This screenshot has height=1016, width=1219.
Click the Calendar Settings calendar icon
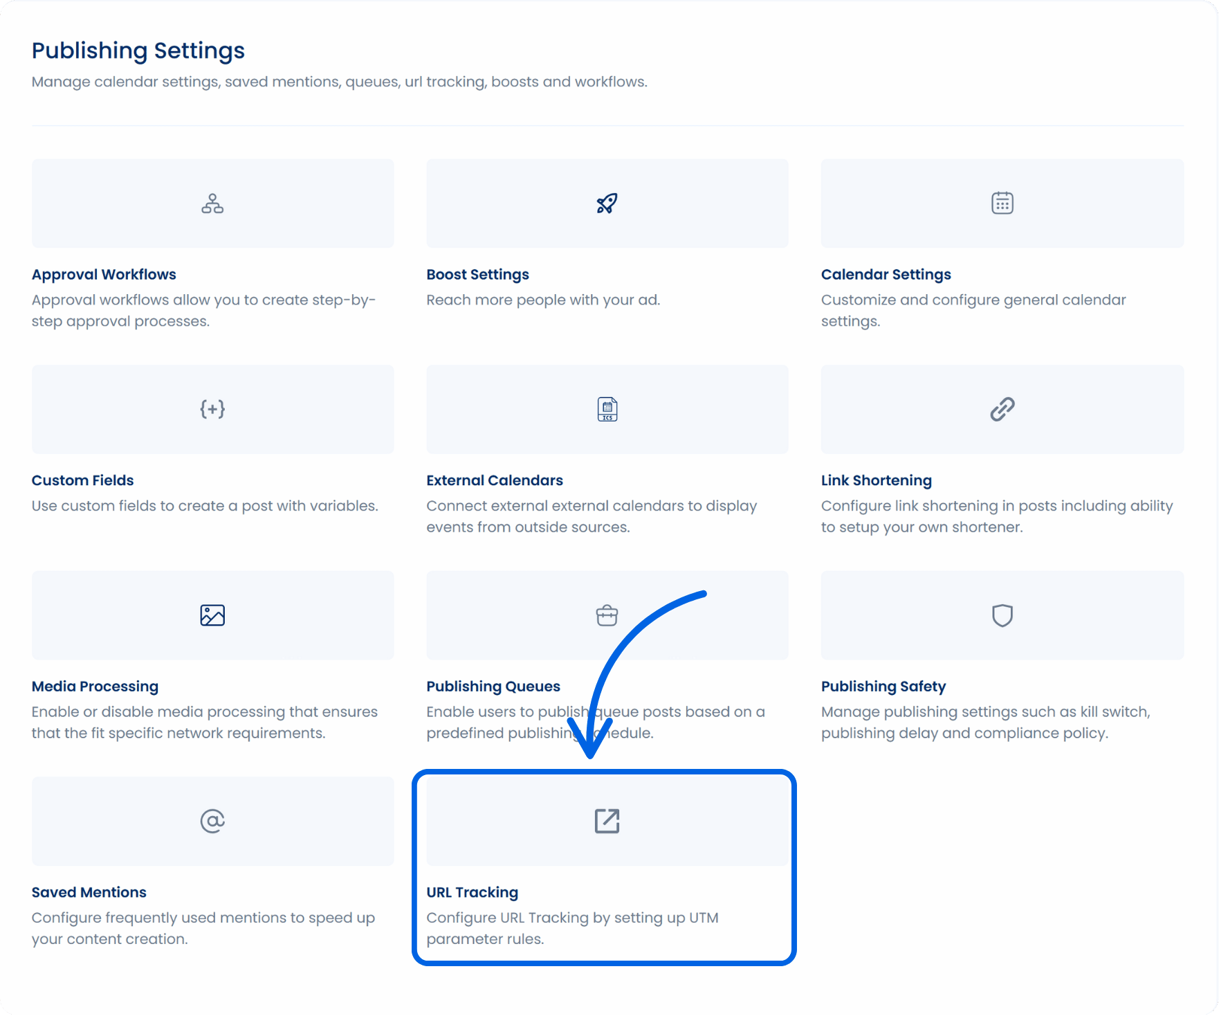1002,203
